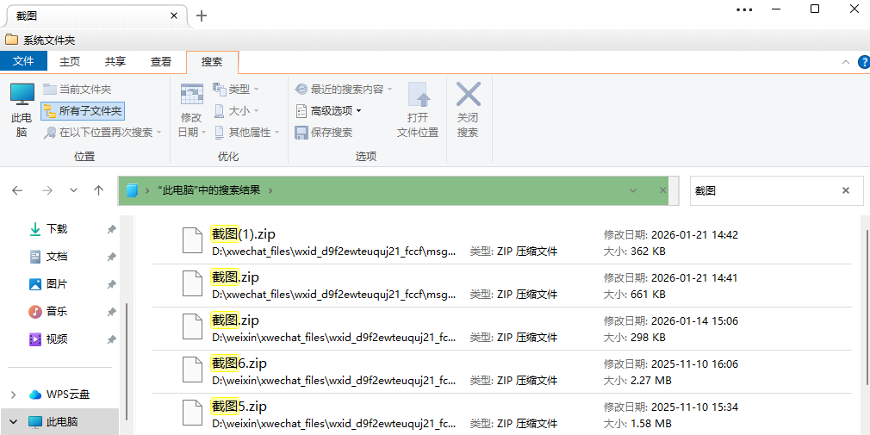Image resolution: width=870 pixels, height=435 pixels.
Task: Open 在以下位置再次搜索 dropdown
Action: pyautogui.click(x=103, y=133)
